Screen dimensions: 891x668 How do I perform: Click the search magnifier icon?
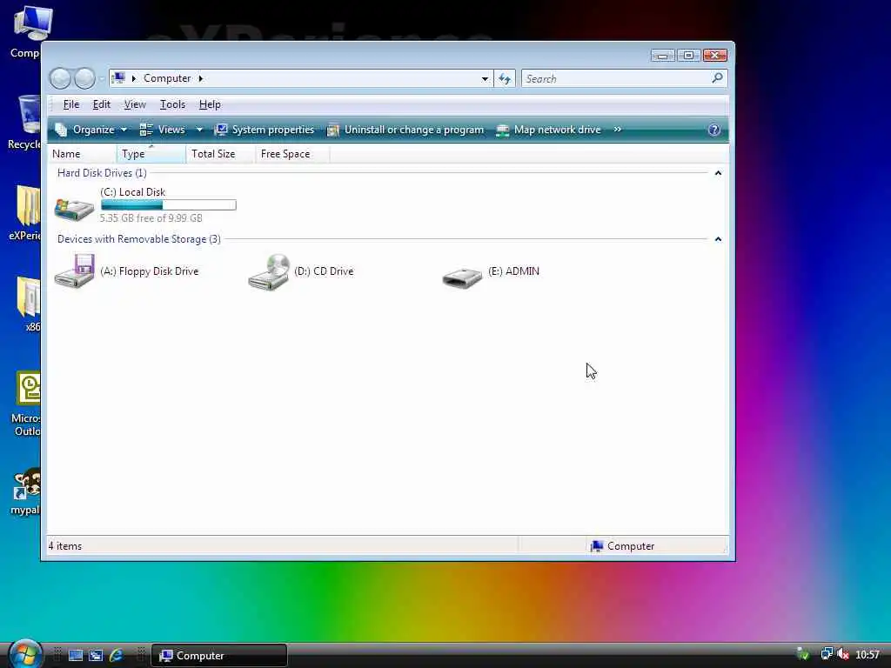tap(717, 77)
